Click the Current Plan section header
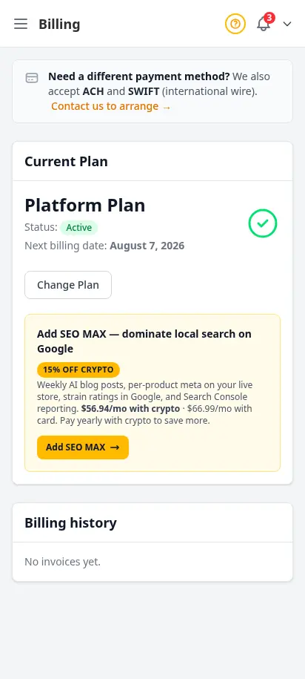This screenshot has height=679, width=305. coord(66,162)
